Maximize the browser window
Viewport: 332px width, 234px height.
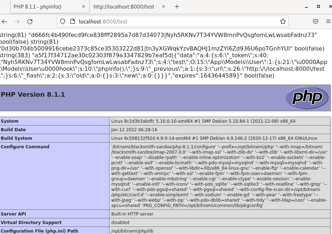(318, 6)
